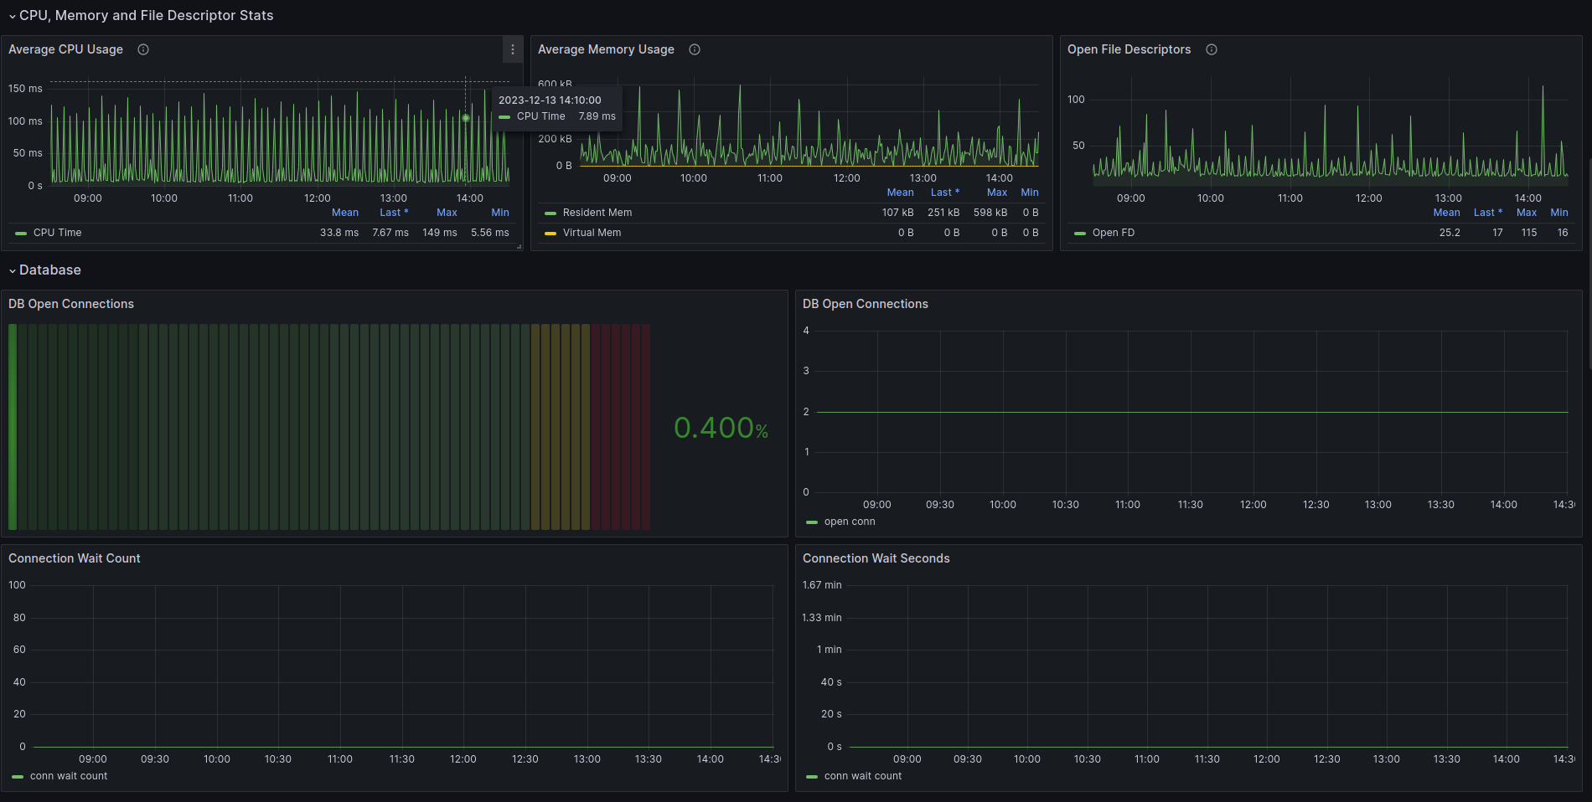The image size is (1592, 802).
Task: Open Average CPU Usage panel menu
Action: tap(513, 49)
